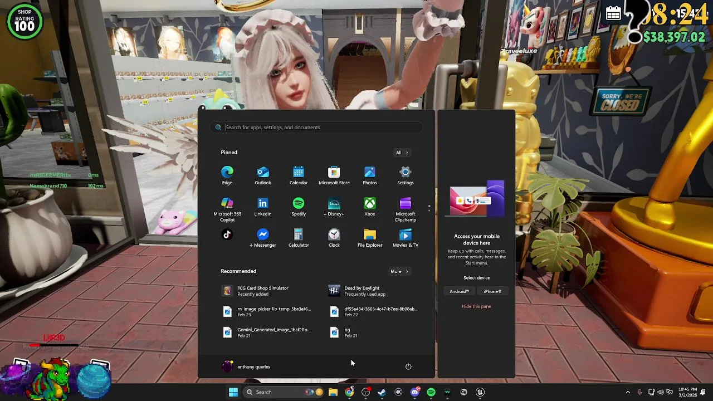Open Unreal Engine on the taskbar
Image resolution: width=713 pixels, height=401 pixels.
[480, 392]
